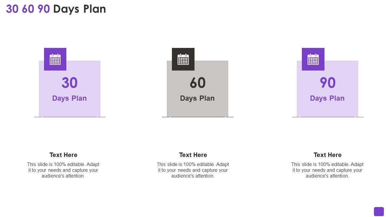
Task: Select the dark calendar icon above 60
Action: click(183, 59)
